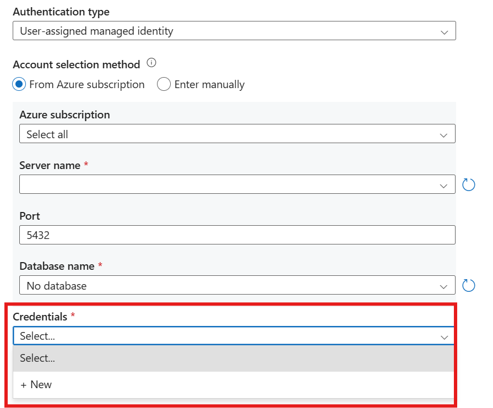Refresh the Server name list
This screenshot has width=493, height=408.
click(x=468, y=184)
